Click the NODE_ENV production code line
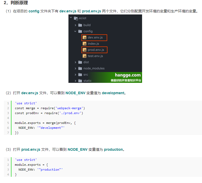 (41, 170)
